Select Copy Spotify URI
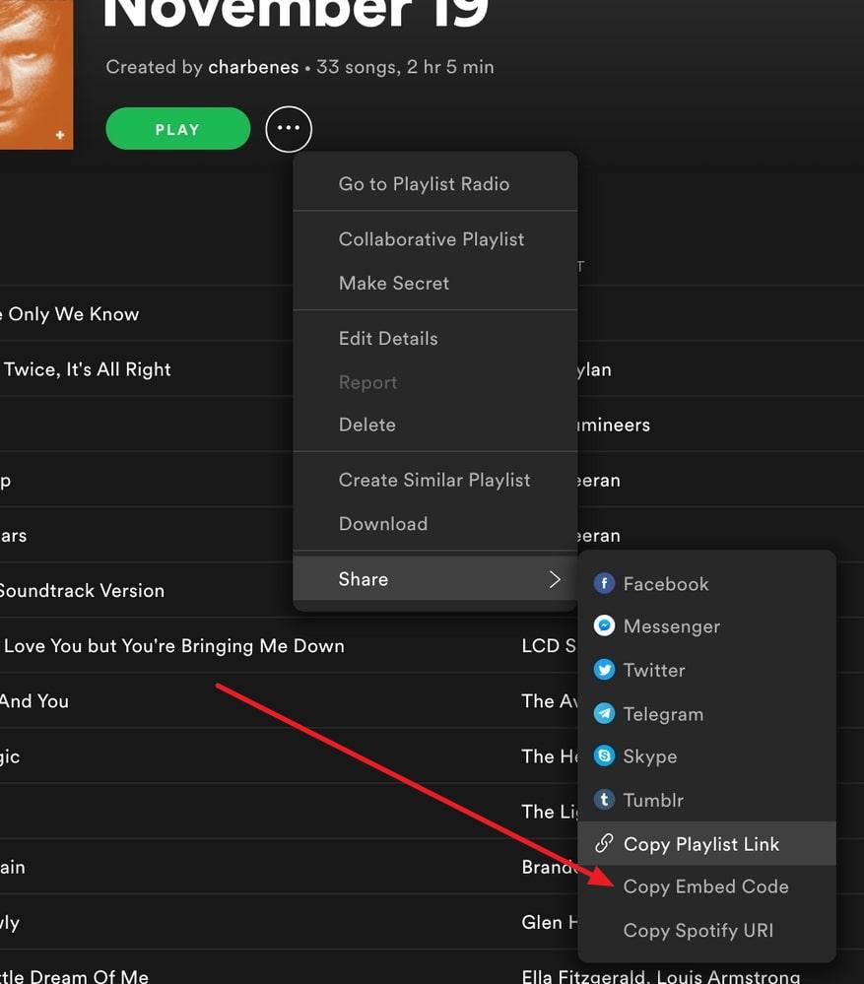The image size is (864, 984). [706, 930]
